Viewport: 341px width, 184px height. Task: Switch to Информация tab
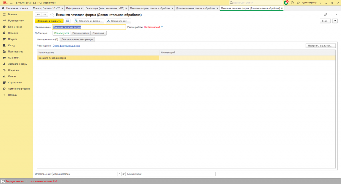tap(73, 8)
